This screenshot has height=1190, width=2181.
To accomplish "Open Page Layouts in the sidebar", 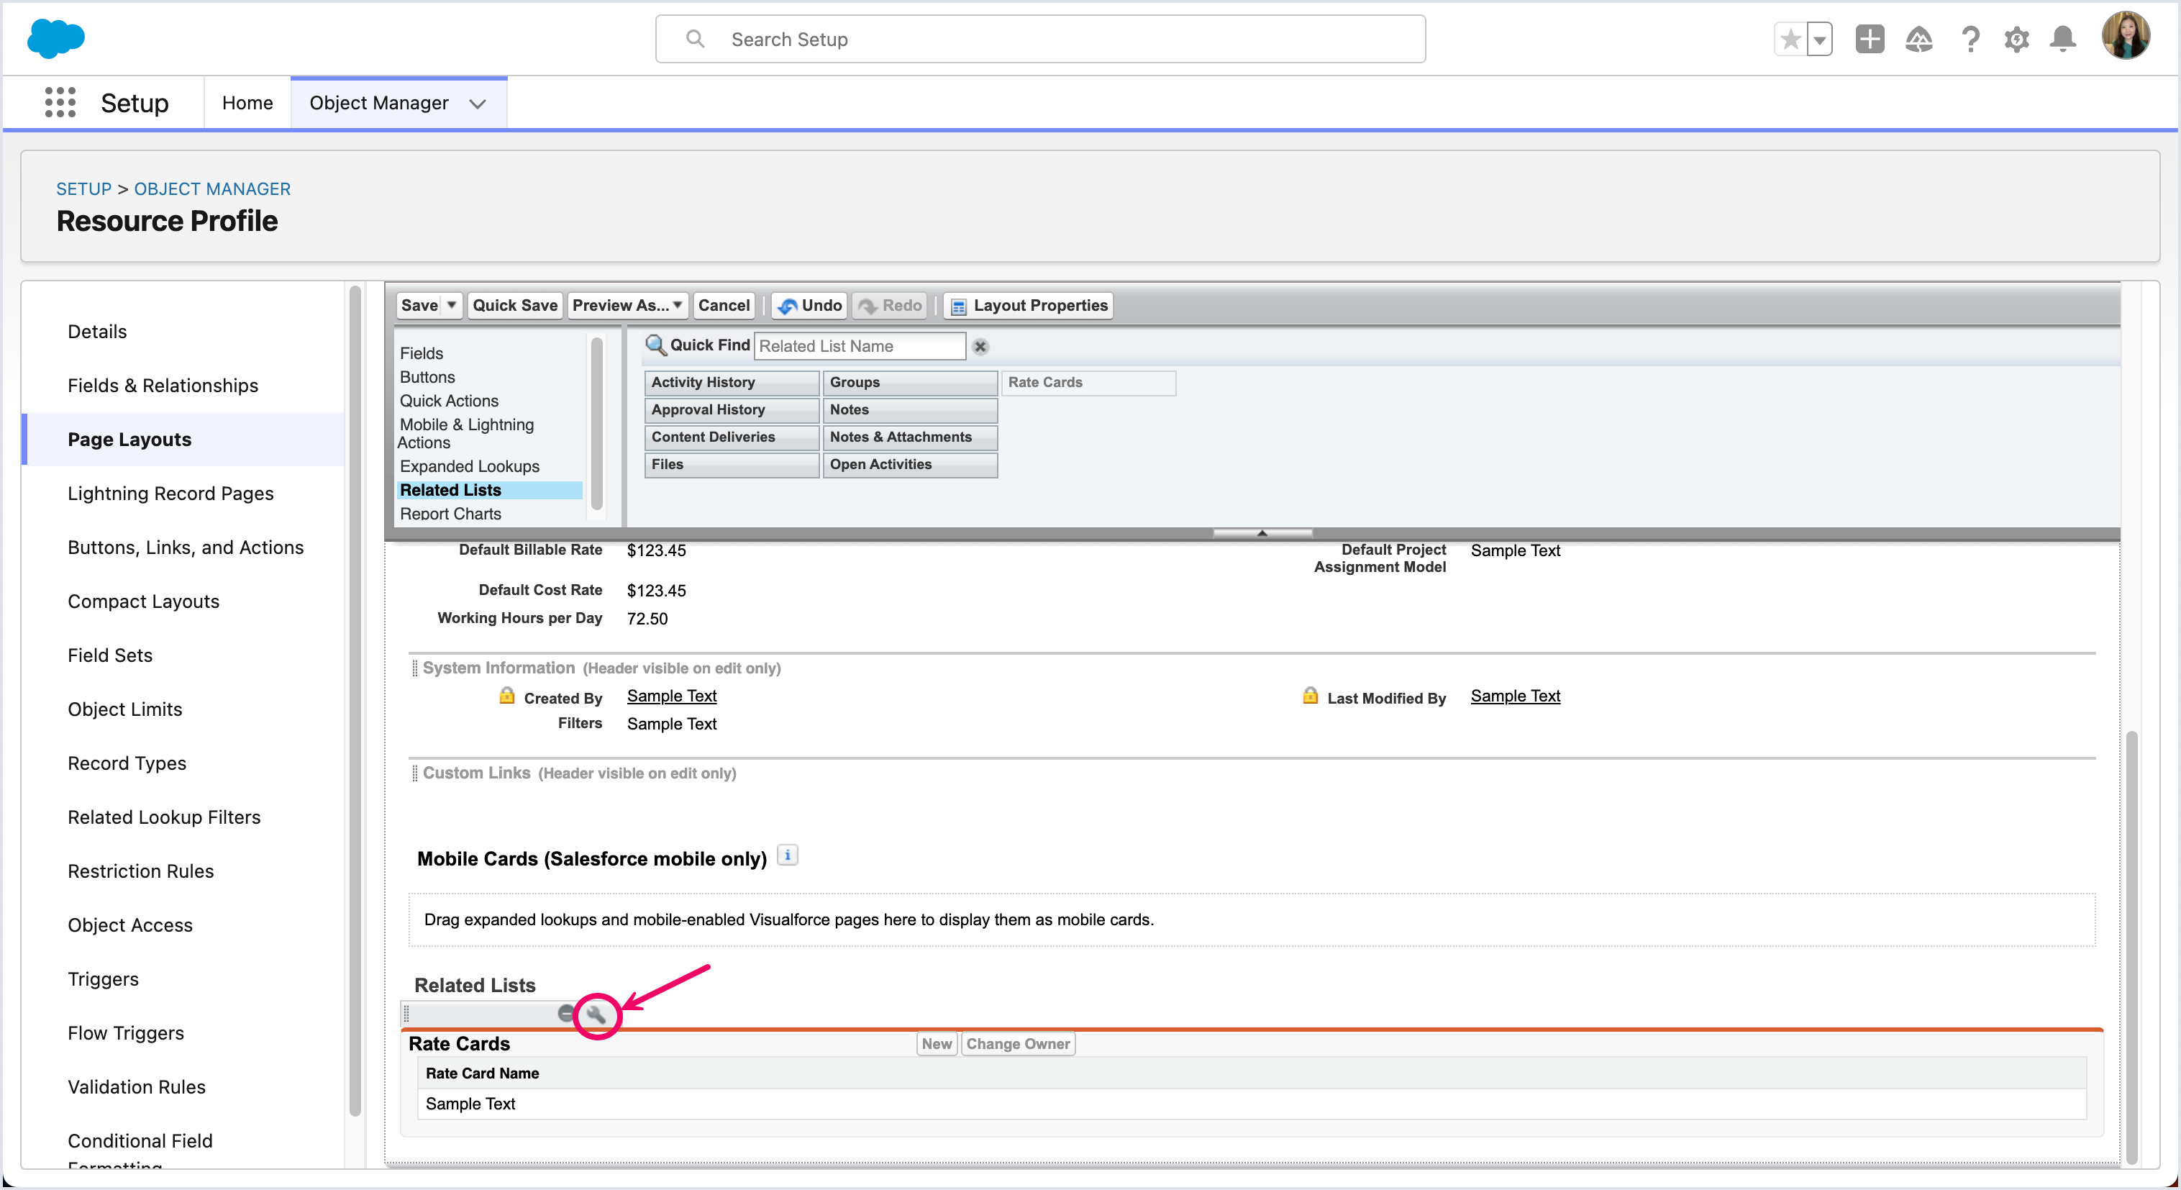I will [x=129, y=440].
